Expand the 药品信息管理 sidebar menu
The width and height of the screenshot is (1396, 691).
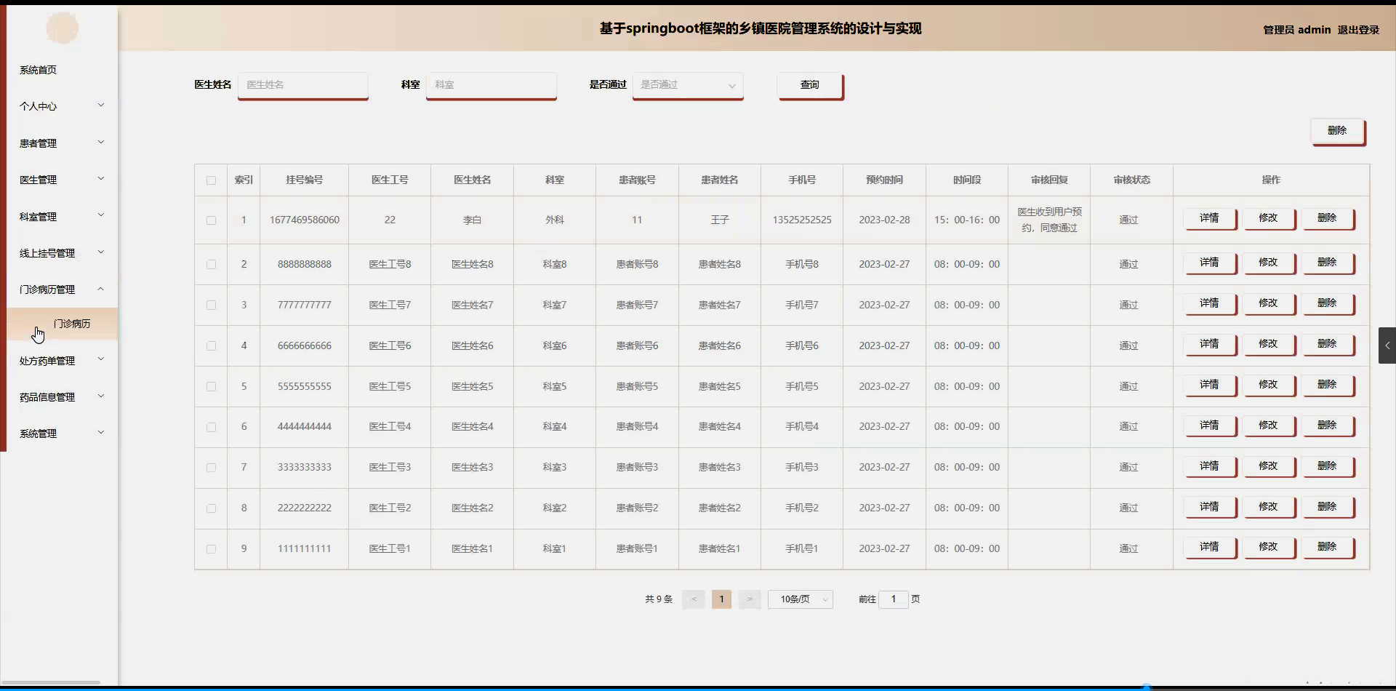62,397
